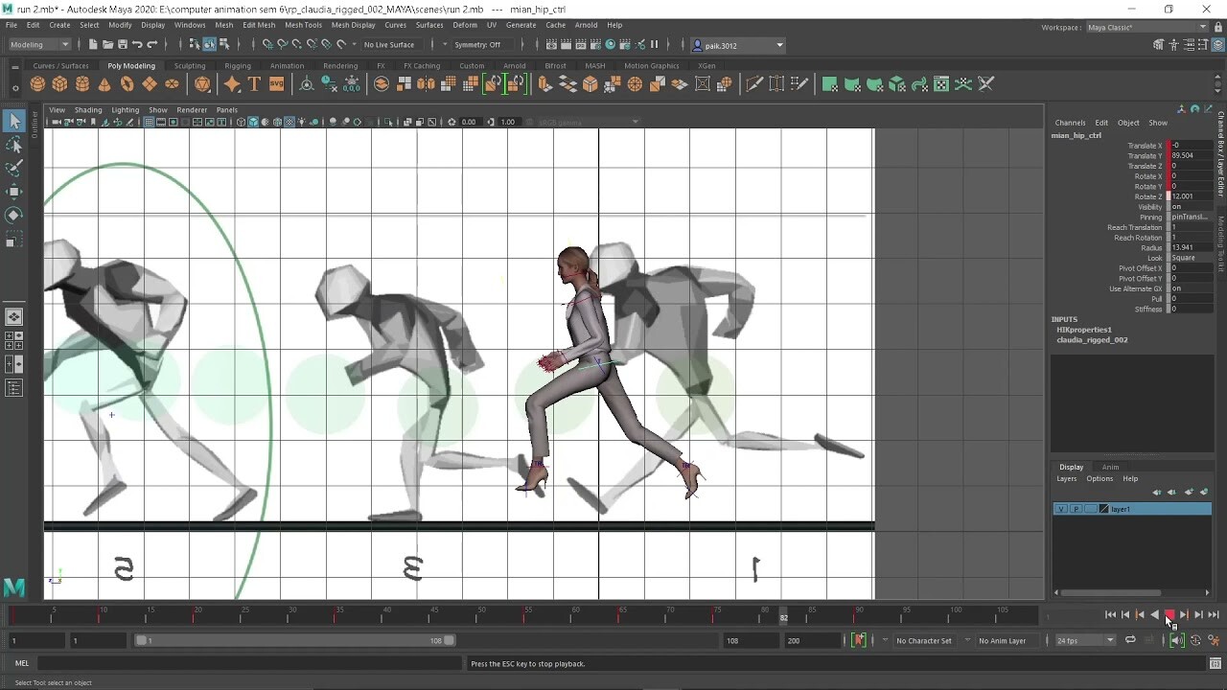This screenshot has width=1227, height=690.
Task: Click the polygon sphere shelf icon
Action: click(37, 84)
